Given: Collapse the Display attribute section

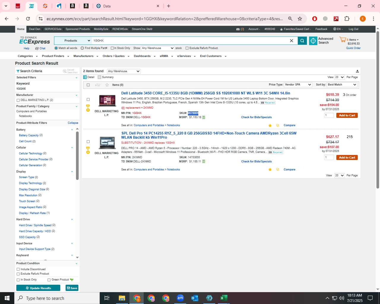Looking at the screenshot, I should tap(72, 172).
